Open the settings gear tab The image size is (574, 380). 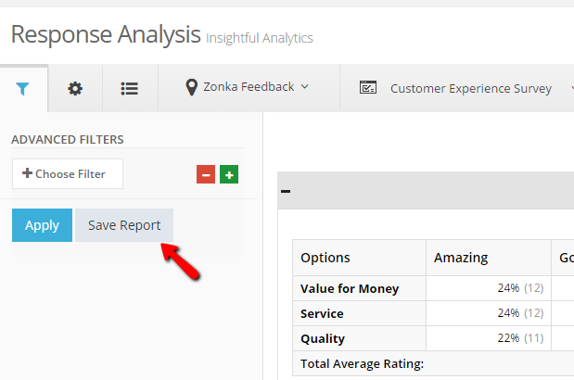tap(75, 88)
